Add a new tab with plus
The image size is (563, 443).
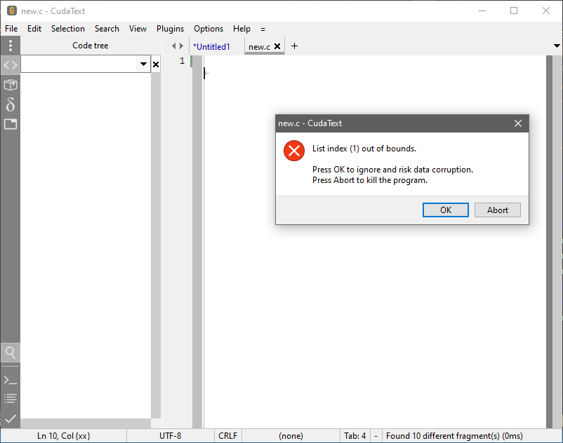point(294,46)
